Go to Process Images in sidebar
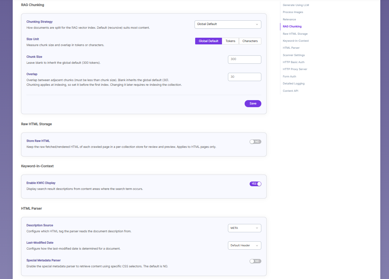389x279 pixels. click(x=293, y=12)
